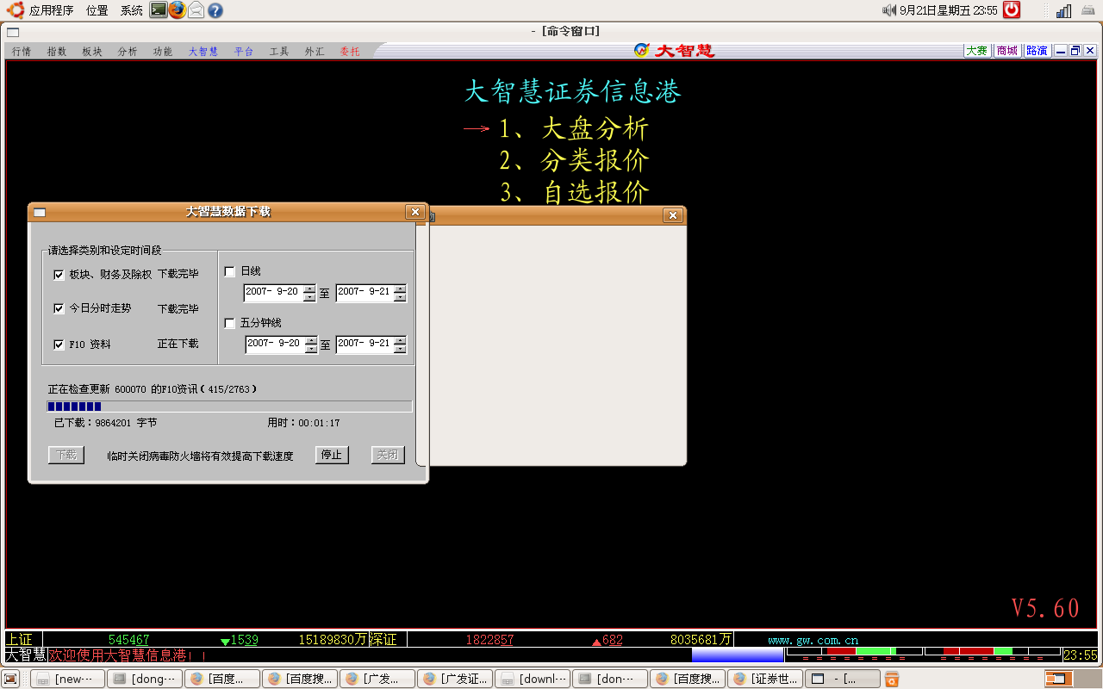Click the volume speaker icon

click(x=889, y=10)
